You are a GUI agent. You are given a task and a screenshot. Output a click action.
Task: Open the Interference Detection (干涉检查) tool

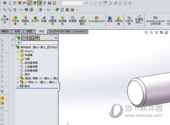pyautogui.click(x=15, y=20)
